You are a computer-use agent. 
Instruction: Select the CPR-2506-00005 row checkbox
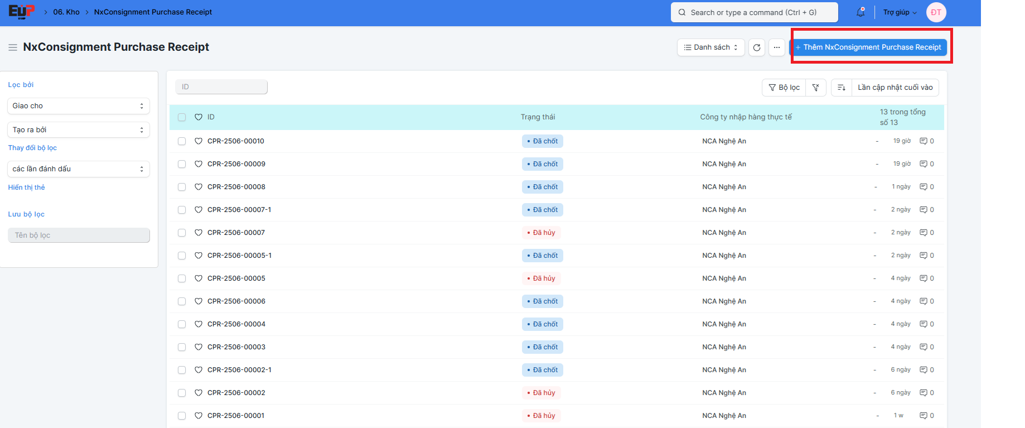point(182,278)
